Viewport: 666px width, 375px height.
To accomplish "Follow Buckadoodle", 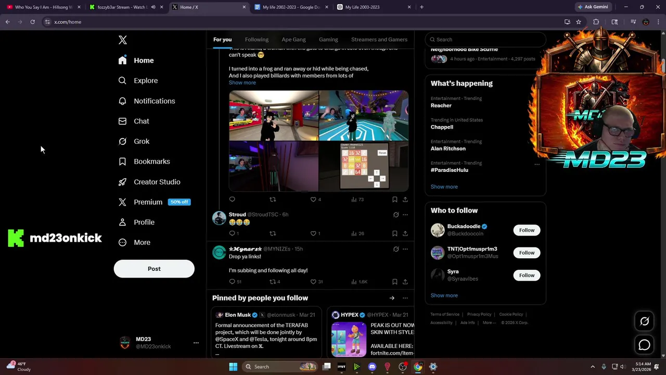I will [527, 230].
